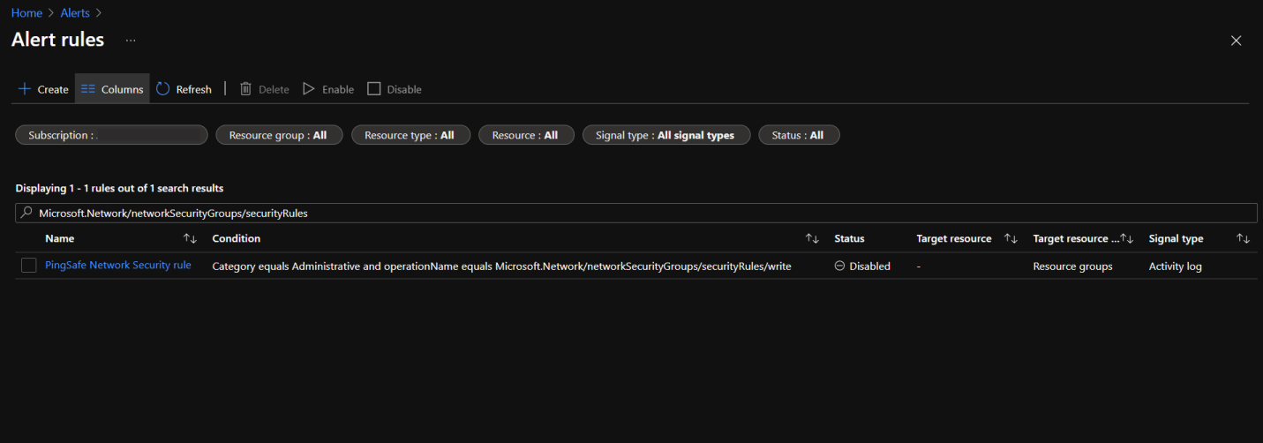Refresh the alert rules list
This screenshot has height=443, width=1263.
(184, 89)
